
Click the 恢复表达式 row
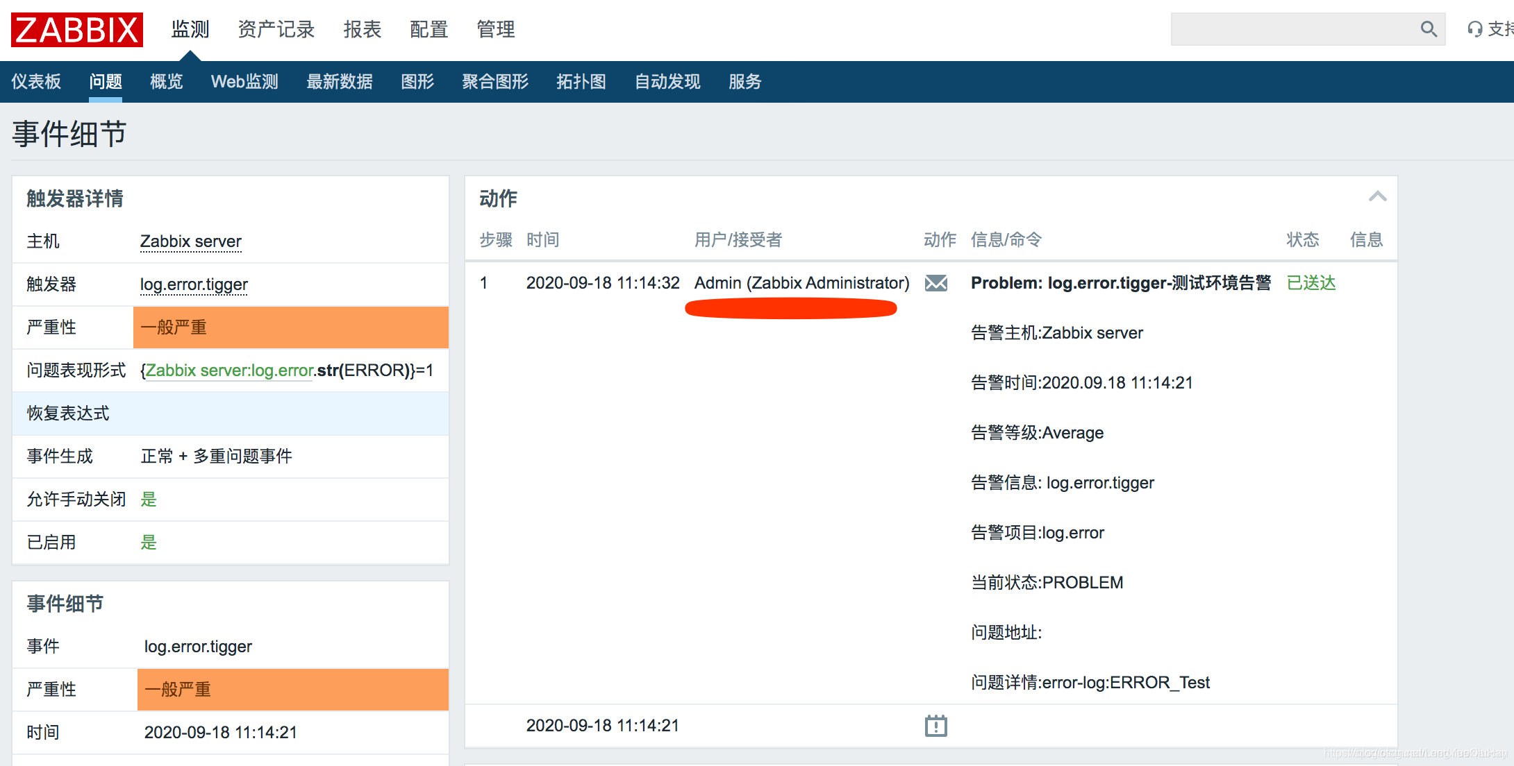point(231,414)
